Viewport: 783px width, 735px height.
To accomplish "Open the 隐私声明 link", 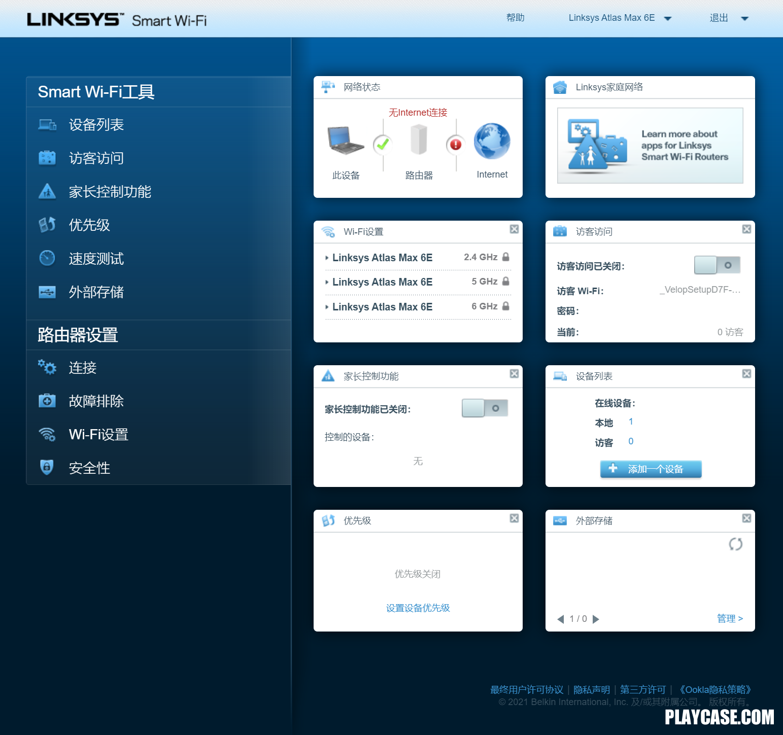I will [x=592, y=689].
